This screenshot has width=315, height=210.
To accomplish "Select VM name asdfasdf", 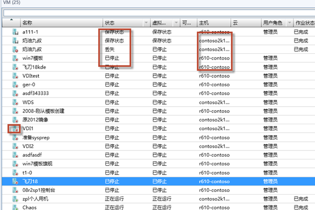I will 32,155.
